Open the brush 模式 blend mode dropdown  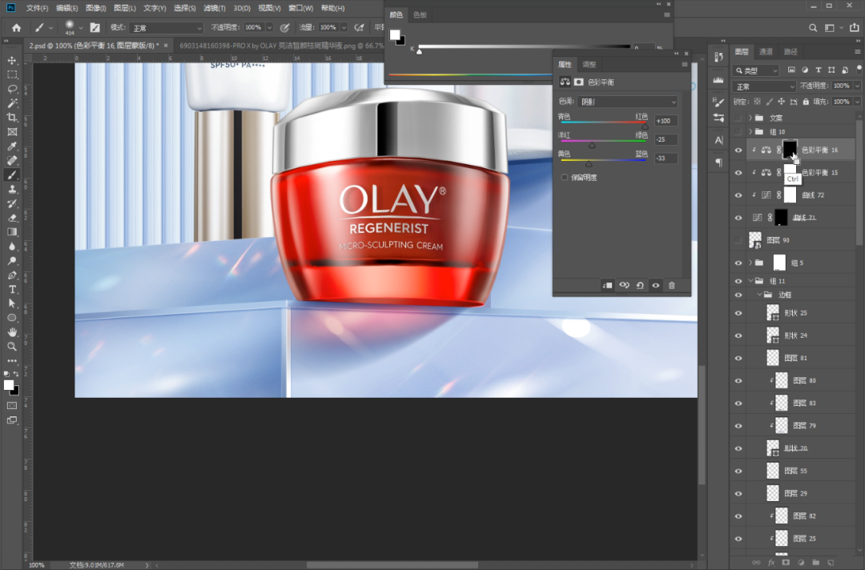point(167,27)
